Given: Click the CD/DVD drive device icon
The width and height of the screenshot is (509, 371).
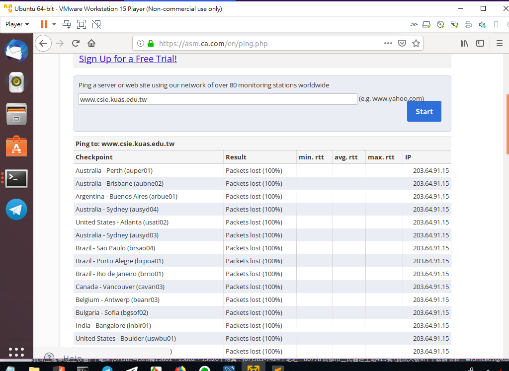Looking at the screenshot, I should [440, 24].
